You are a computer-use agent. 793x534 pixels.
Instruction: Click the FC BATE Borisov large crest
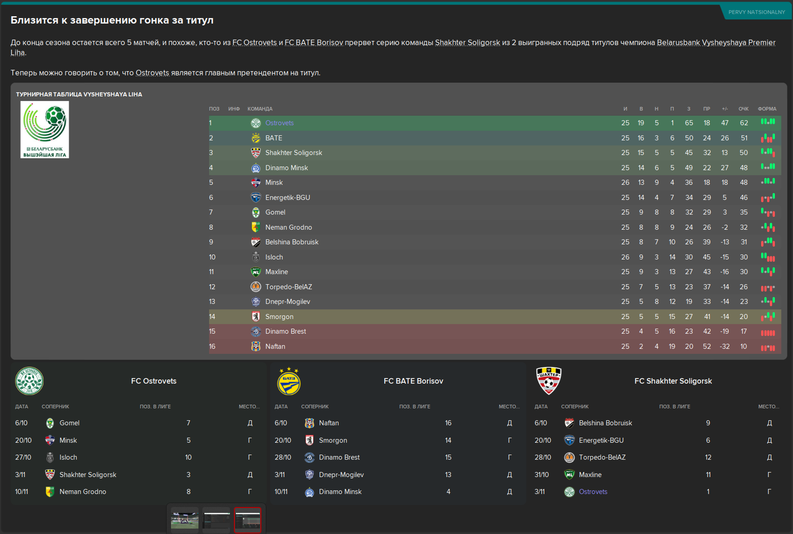(289, 381)
